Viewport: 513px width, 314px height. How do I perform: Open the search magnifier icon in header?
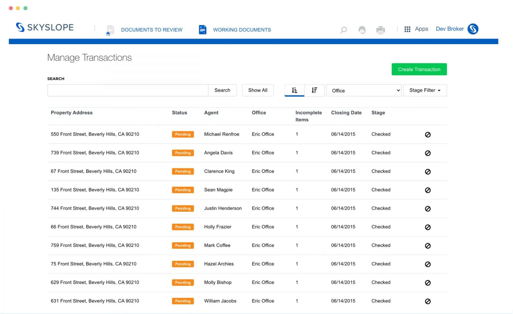point(343,30)
